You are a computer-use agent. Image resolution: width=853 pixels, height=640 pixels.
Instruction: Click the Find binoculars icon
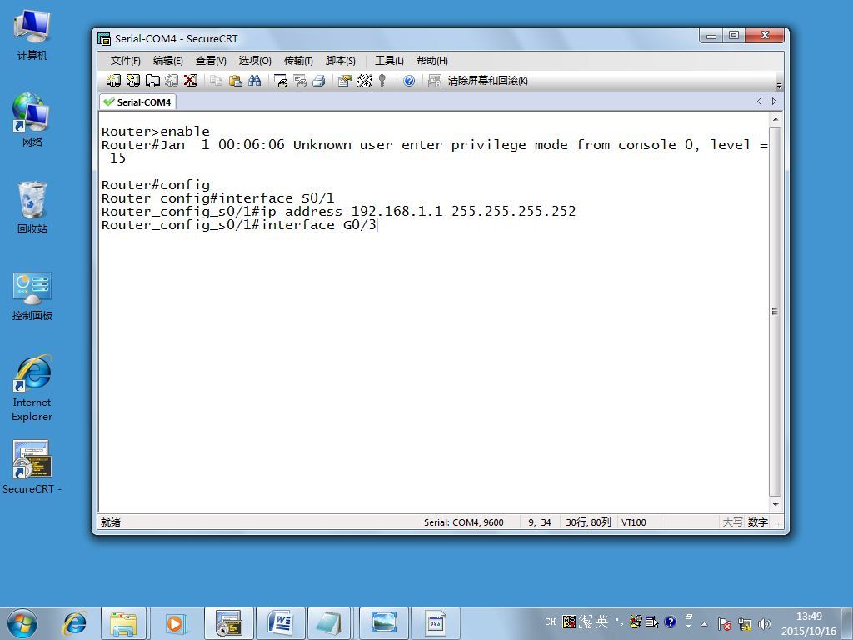click(x=255, y=81)
